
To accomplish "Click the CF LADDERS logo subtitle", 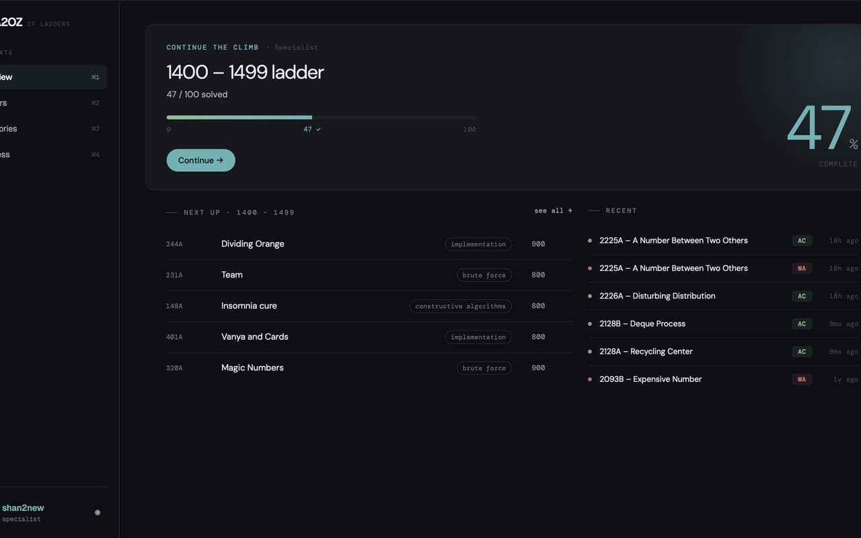I will [x=48, y=24].
